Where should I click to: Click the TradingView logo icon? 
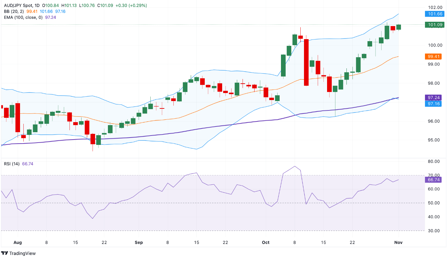5,253
